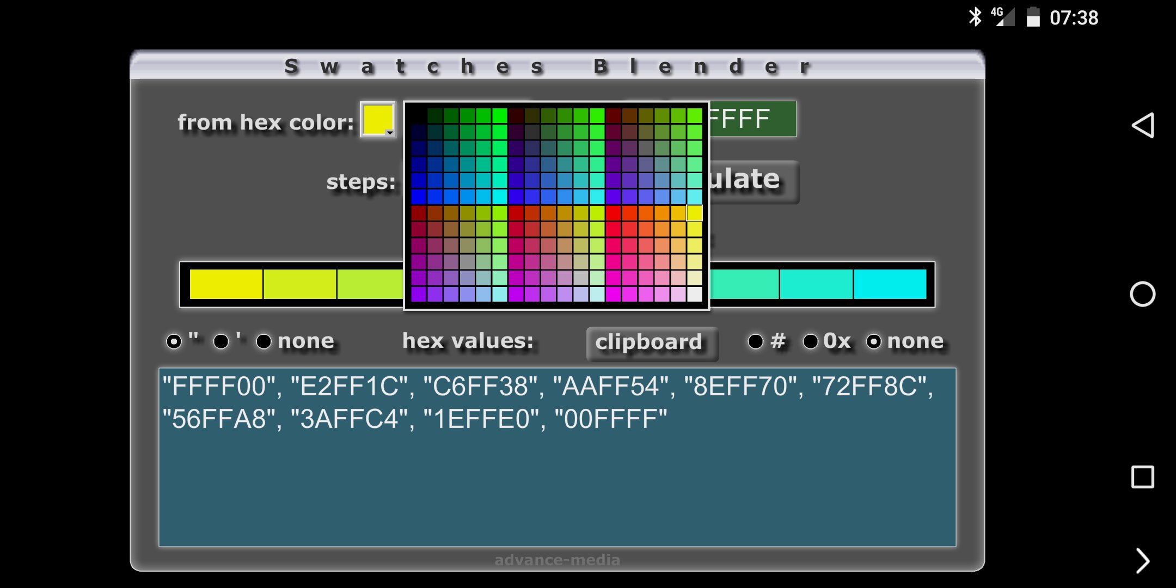This screenshot has height=588, width=1176.
Task: Open the from-color yellow swatch dropdown
Action: click(x=378, y=120)
